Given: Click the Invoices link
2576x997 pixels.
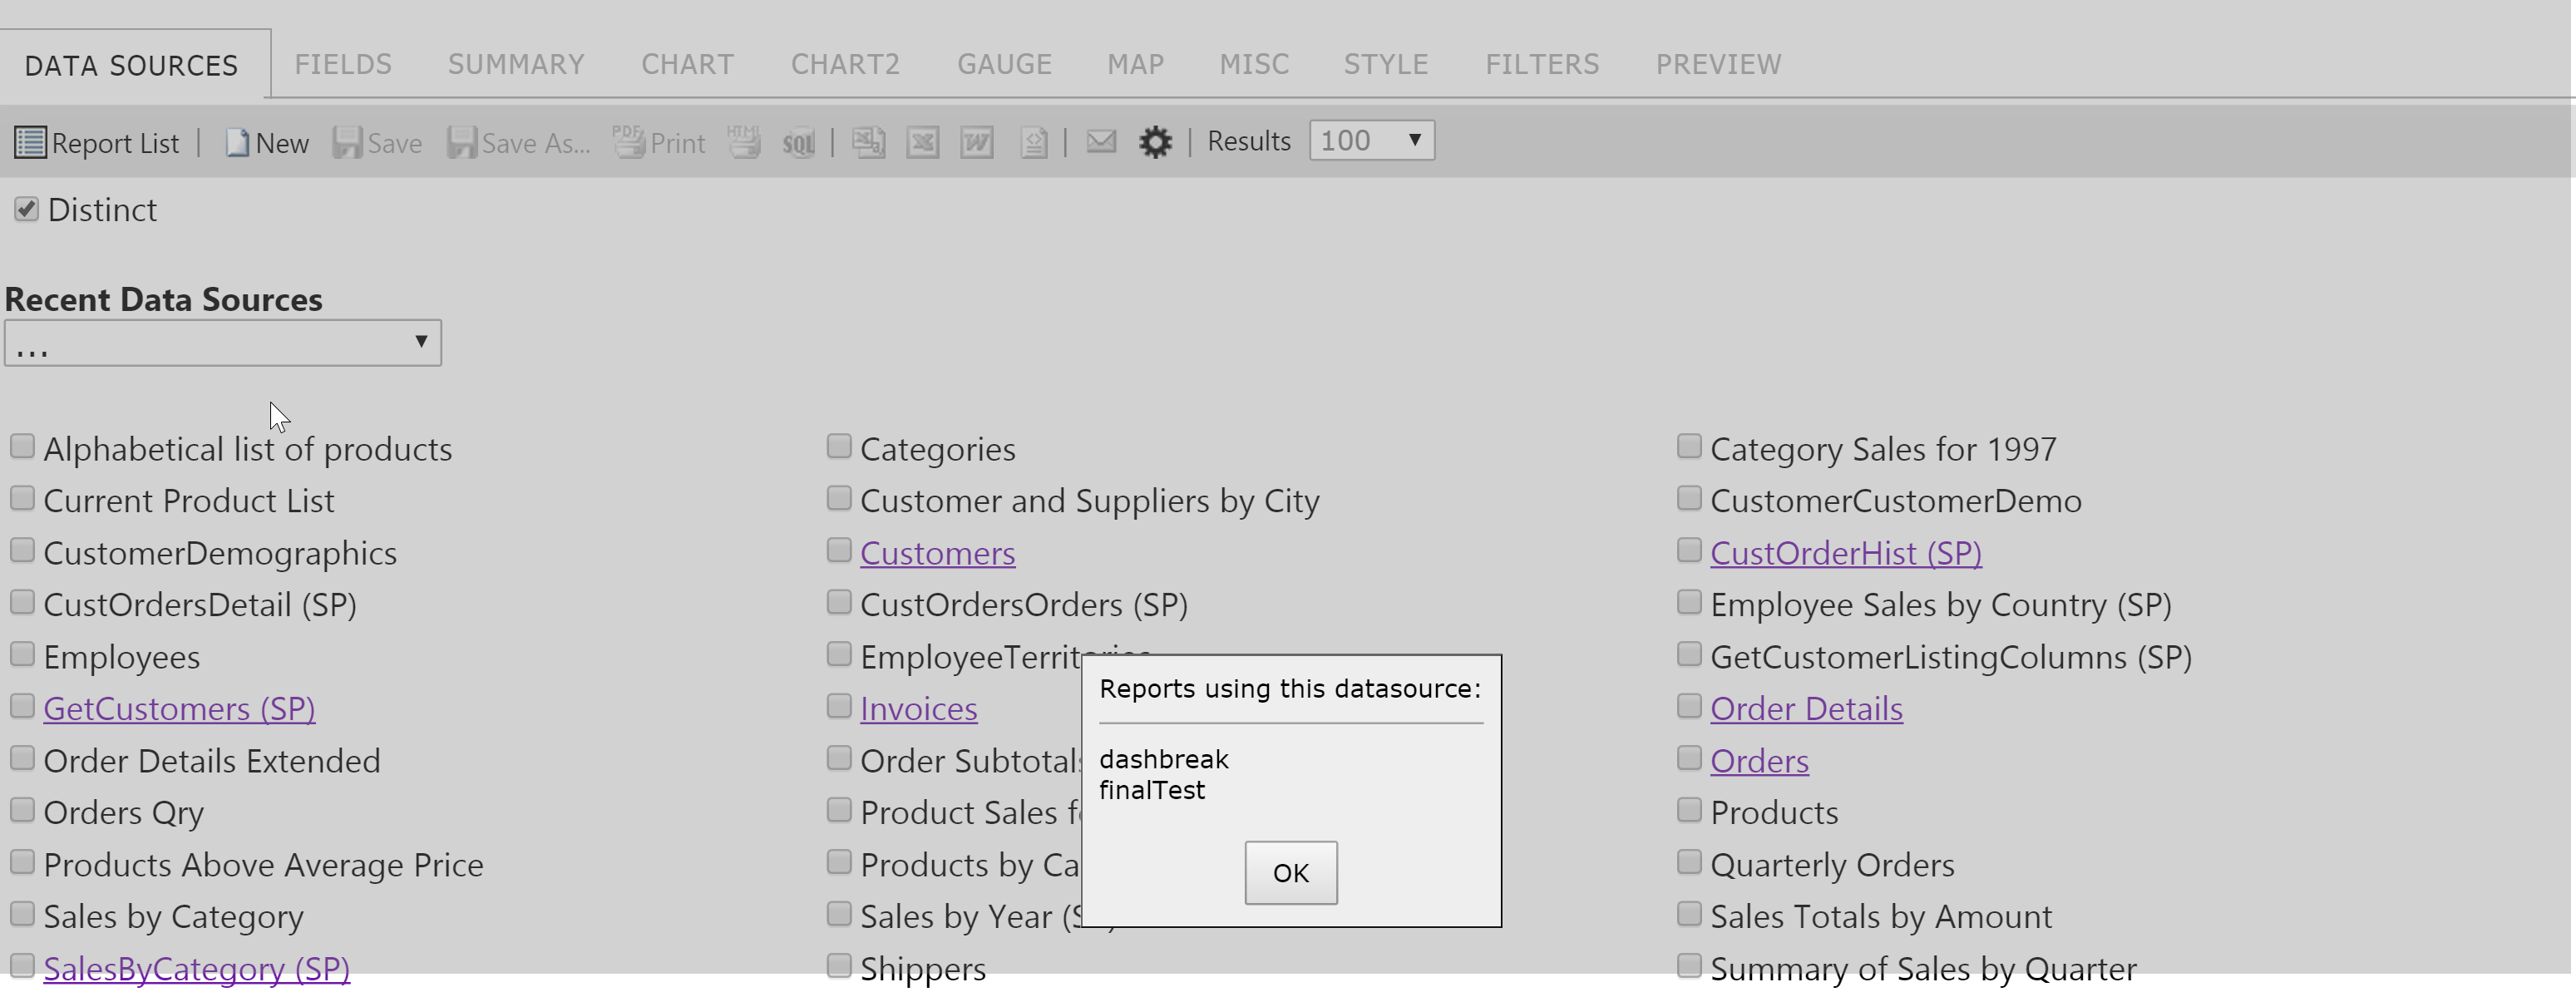Looking at the screenshot, I should click(918, 709).
